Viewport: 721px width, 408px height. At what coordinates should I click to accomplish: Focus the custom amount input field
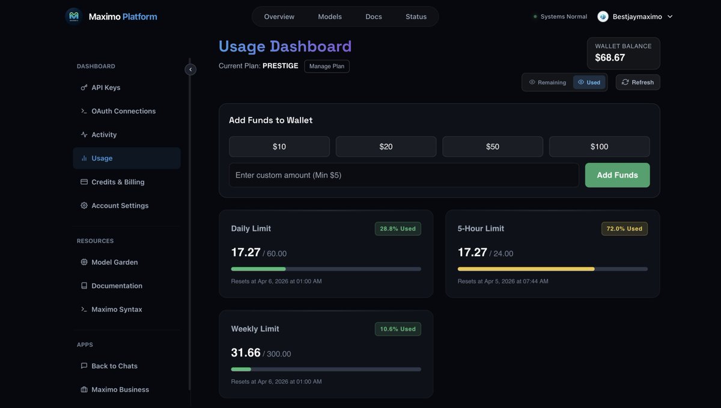[x=404, y=175]
